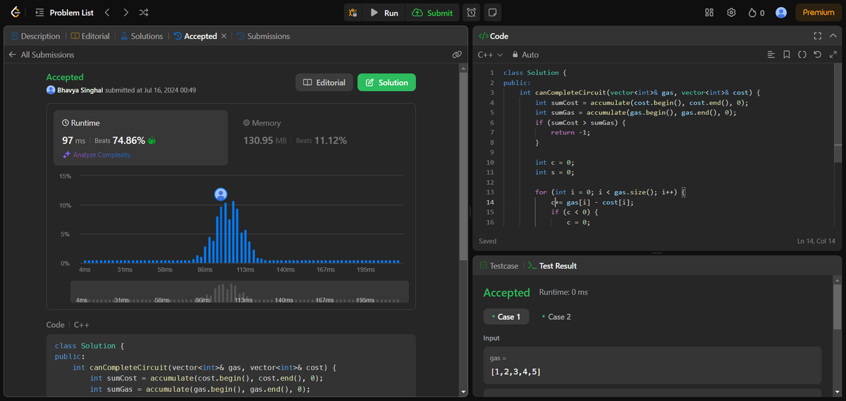The height and width of the screenshot is (401, 846).
Task: Fullscreen the Code panel
Action: point(818,36)
